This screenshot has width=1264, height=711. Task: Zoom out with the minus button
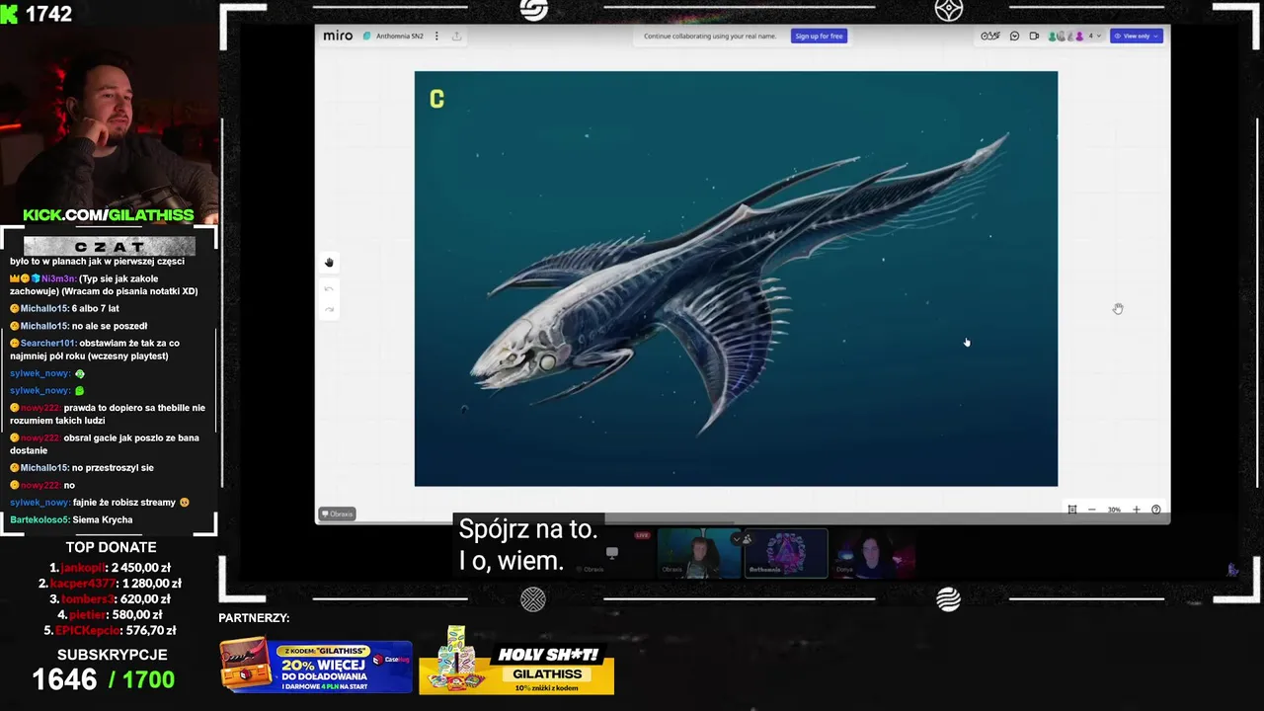click(1092, 510)
